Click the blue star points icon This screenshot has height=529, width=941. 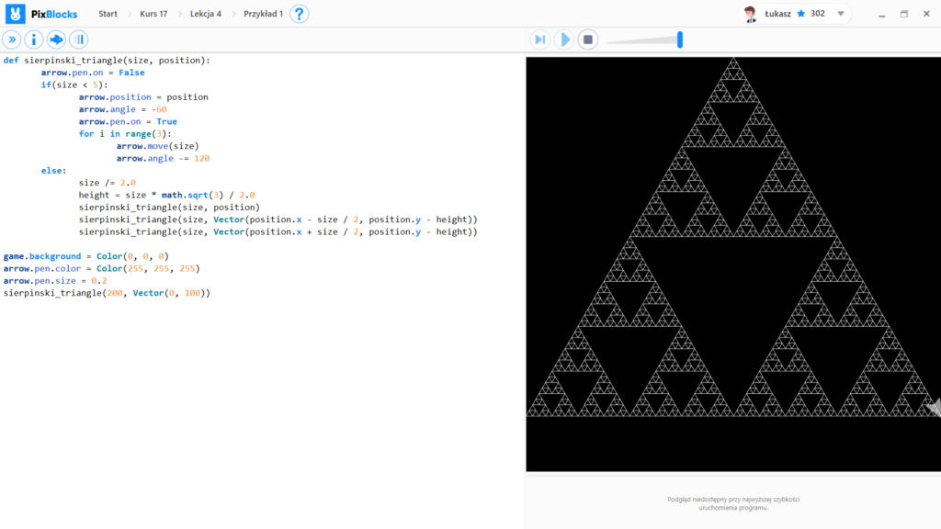pos(800,14)
